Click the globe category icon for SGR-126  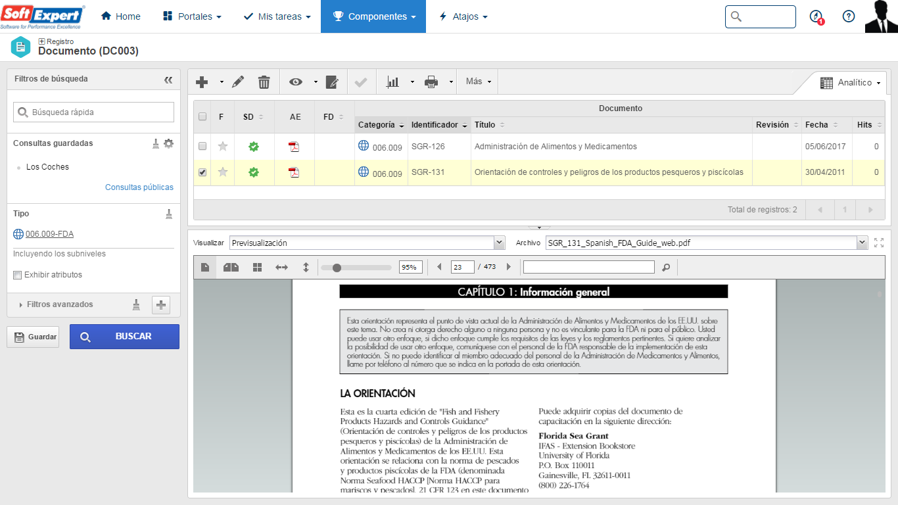[364, 146]
